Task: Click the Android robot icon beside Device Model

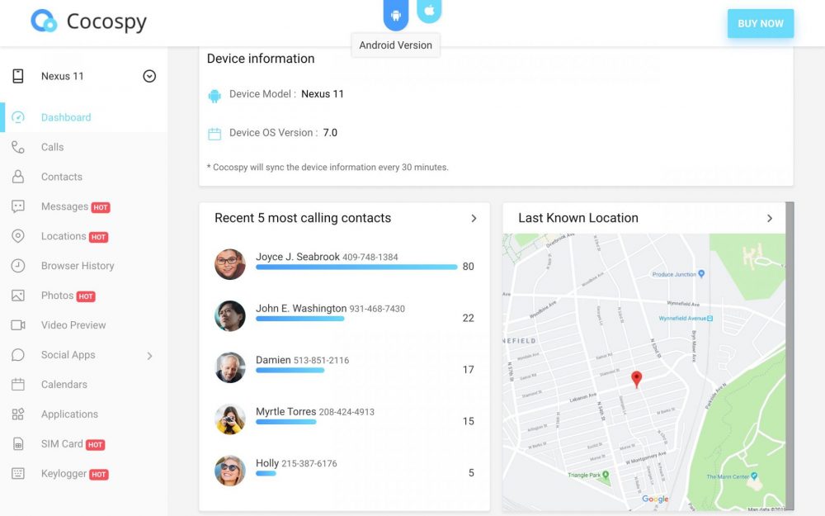Action: click(214, 96)
